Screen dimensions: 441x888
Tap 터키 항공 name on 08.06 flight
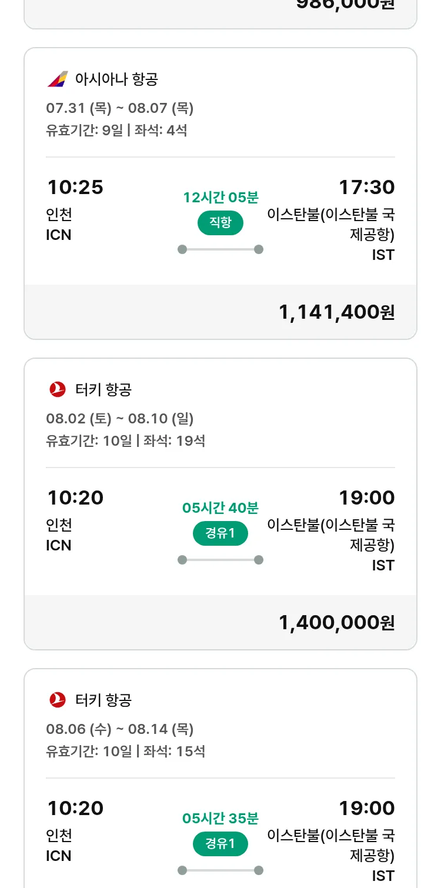pyautogui.click(x=103, y=700)
